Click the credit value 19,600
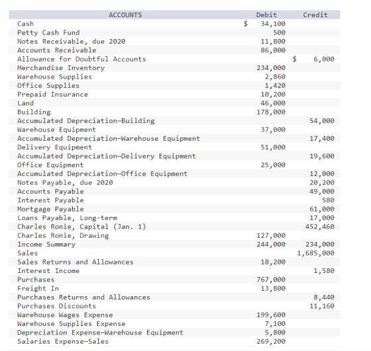 pyautogui.click(x=322, y=156)
